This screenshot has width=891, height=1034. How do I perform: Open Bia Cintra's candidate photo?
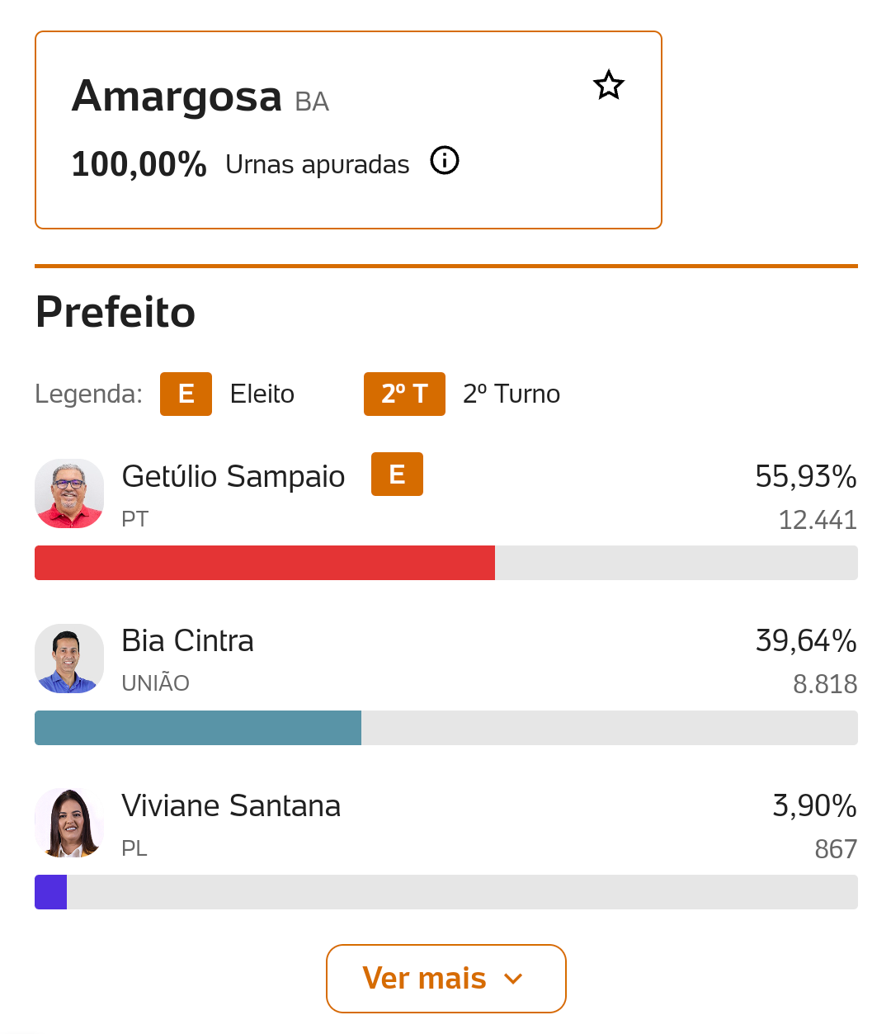[x=69, y=659]
